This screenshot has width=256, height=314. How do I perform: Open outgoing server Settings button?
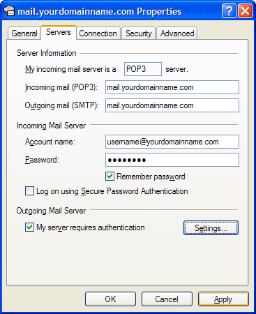pyautogui.click(x=211, y=228)
